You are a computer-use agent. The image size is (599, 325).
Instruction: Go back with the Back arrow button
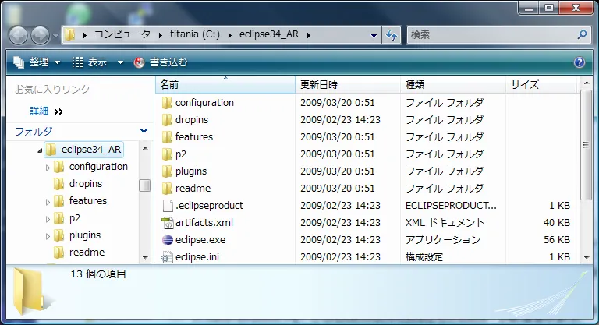click(x=19, y=36)
